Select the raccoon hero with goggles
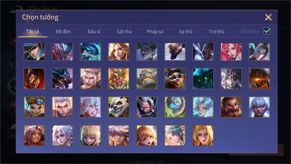 point(175,78)
